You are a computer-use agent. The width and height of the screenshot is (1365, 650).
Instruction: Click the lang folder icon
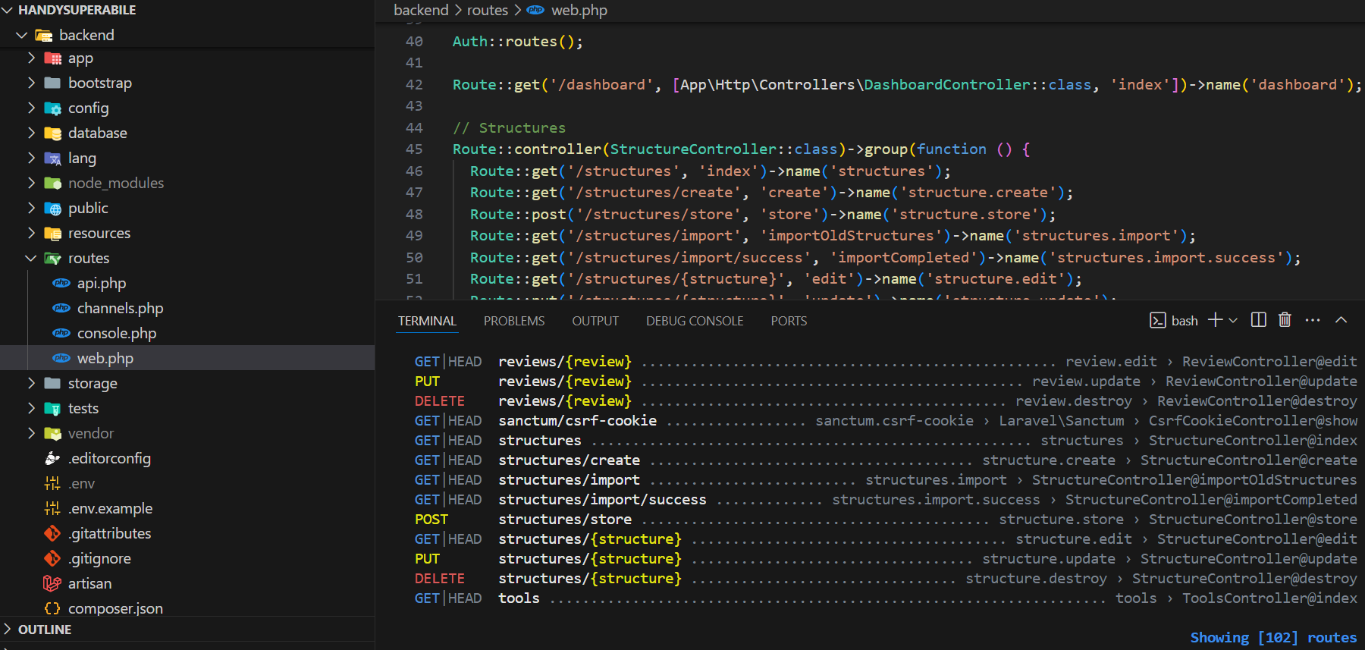52,159
